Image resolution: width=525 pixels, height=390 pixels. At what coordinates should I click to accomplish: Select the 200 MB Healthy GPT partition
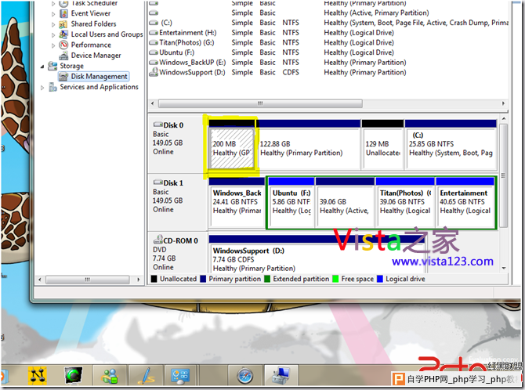(231, 148)
